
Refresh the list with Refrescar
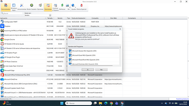coord(62,7)
